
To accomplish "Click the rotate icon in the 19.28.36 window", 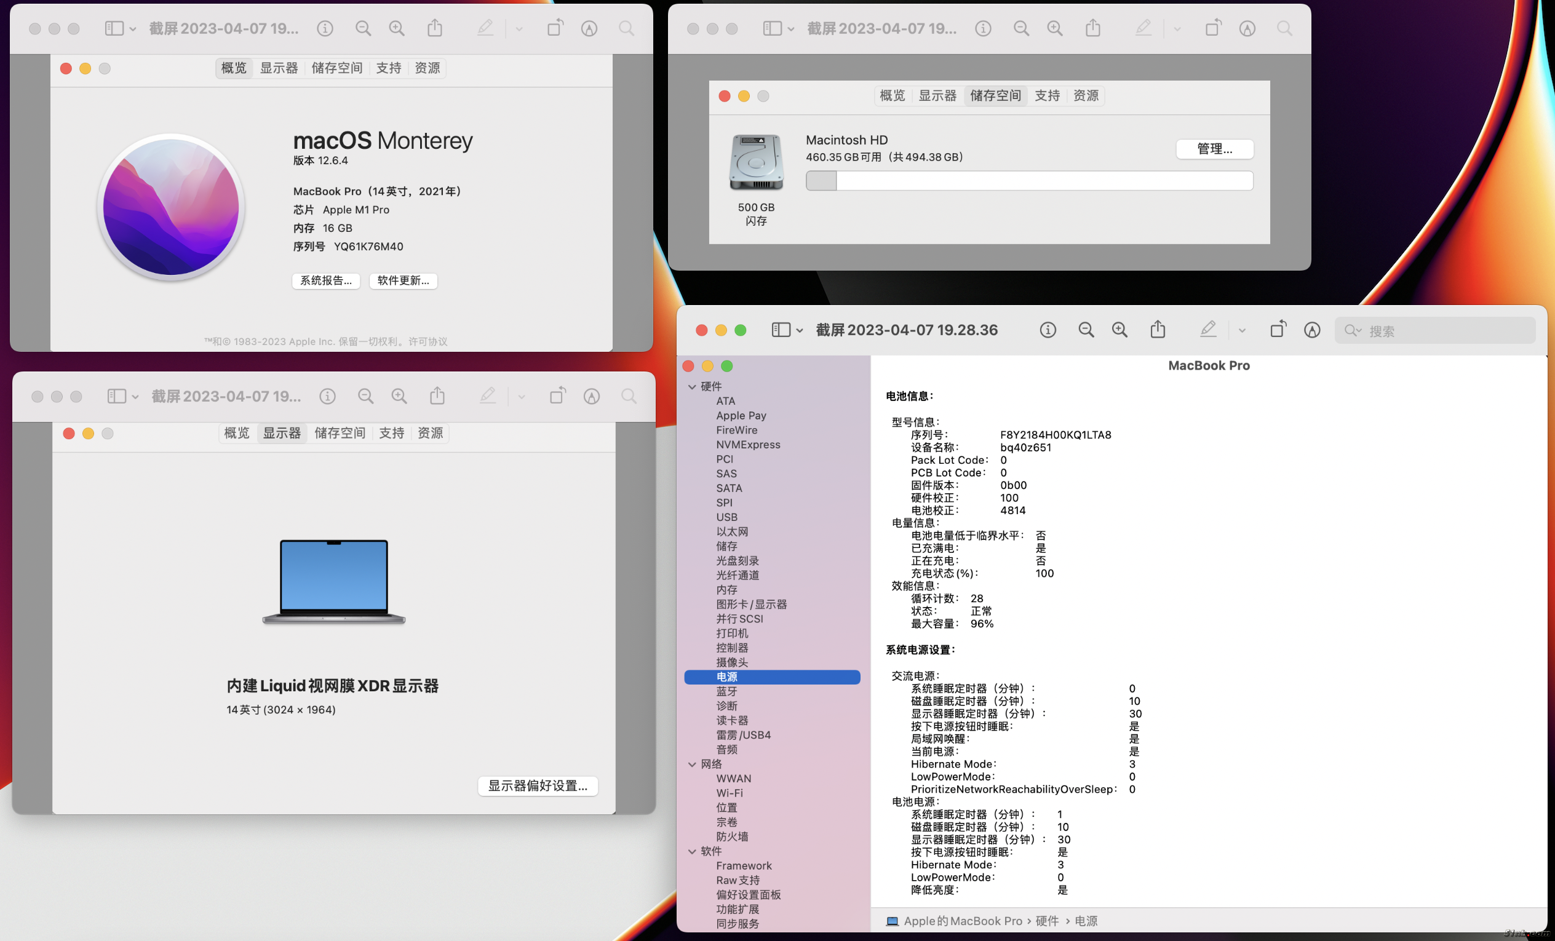I will (x=1278, y=329).
